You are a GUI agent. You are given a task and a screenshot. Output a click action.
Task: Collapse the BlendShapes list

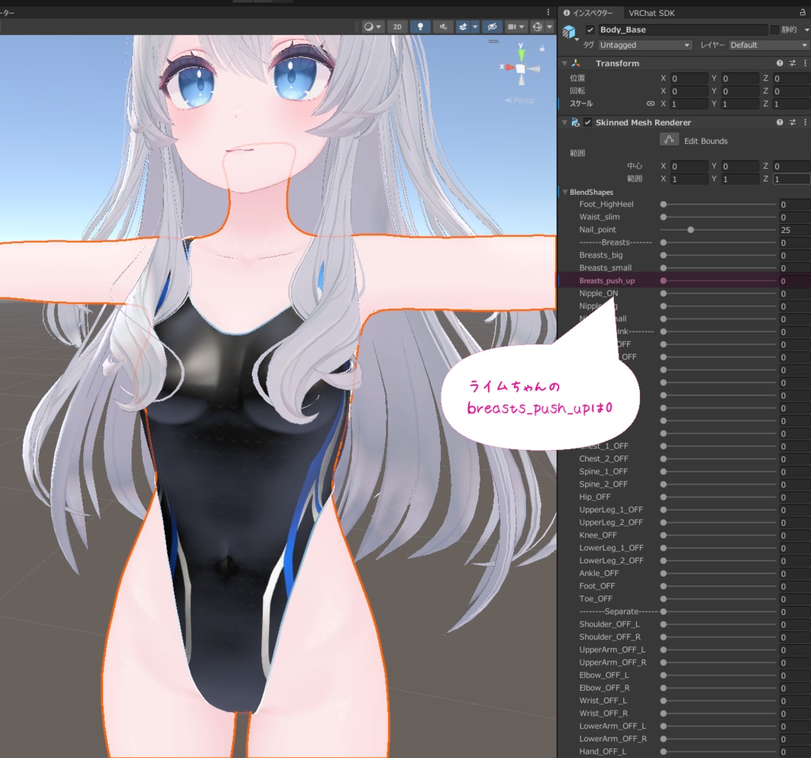tap(565, 192)
